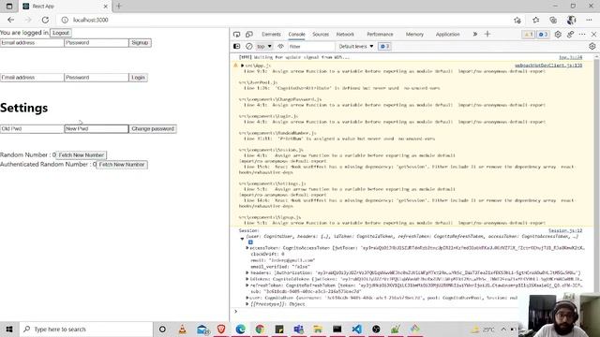Open the webpackHotDevClient.js source link

click(x=548, y=66)
